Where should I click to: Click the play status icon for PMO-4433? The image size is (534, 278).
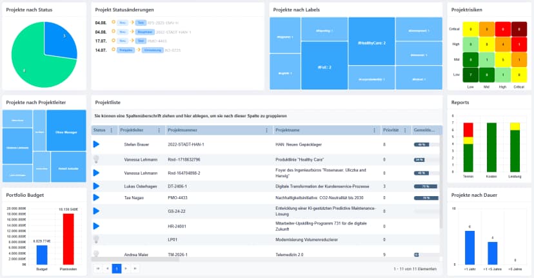point(96,197)
